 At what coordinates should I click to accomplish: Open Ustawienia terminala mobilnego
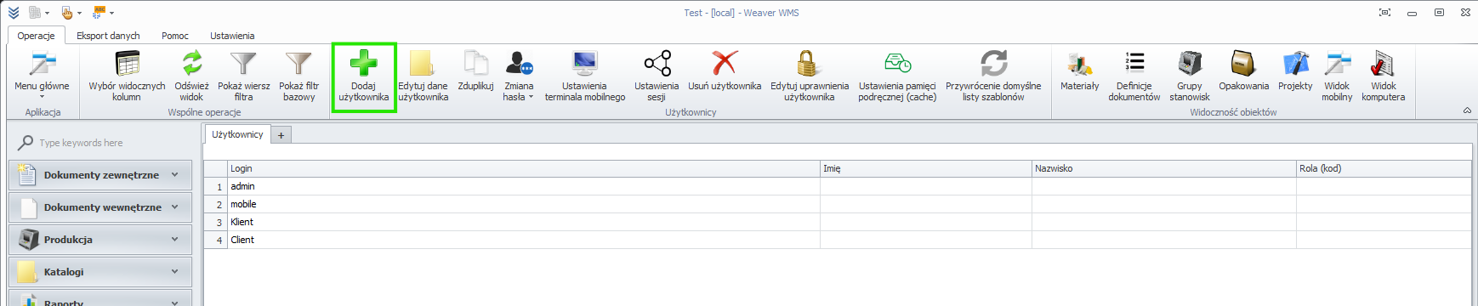(x=585, y=75)
